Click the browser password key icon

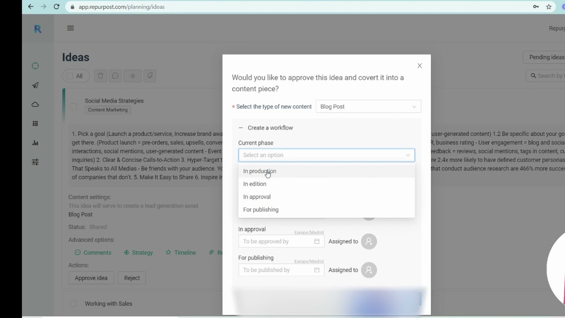tap(536, 7)
